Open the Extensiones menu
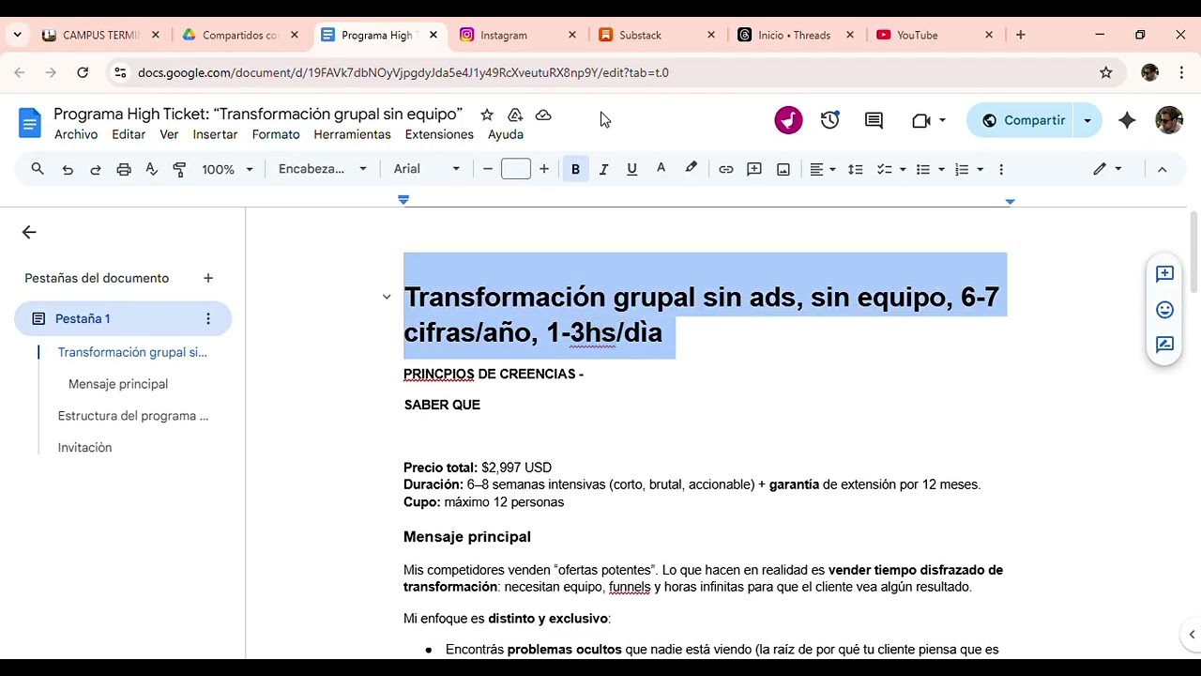The height and width of the screenshot is (676, 1201). (439, 134)
